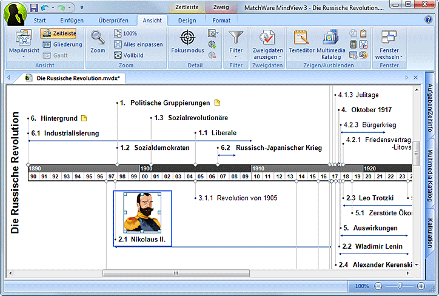Select 2.2 Wladimir Lenin entry
The image size is (439, 296).
pyautogui.click(x=372, y=246)
